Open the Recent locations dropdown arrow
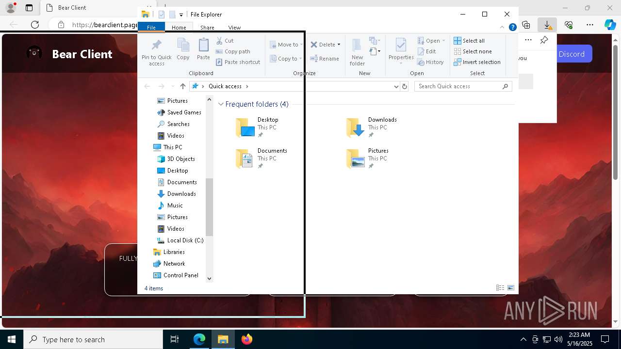 pos(172,86)
